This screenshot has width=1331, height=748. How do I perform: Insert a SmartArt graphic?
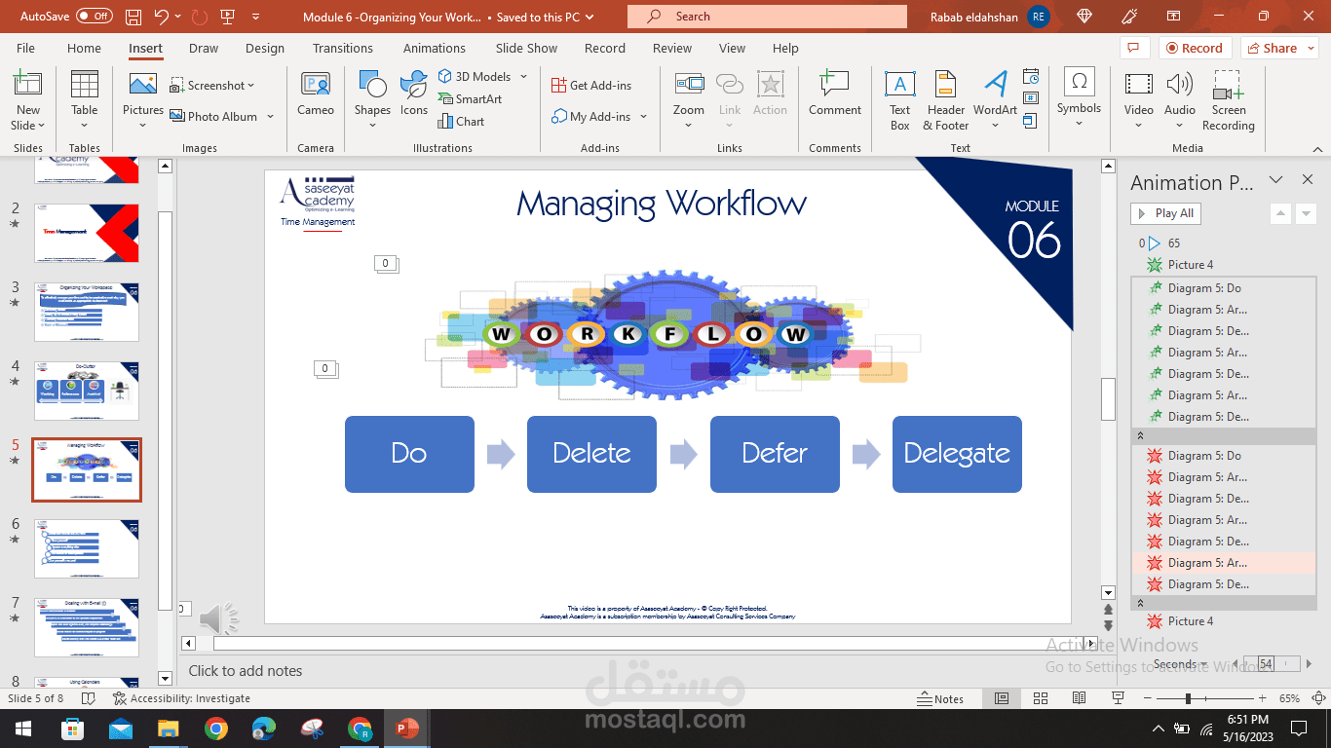point(470,98)
